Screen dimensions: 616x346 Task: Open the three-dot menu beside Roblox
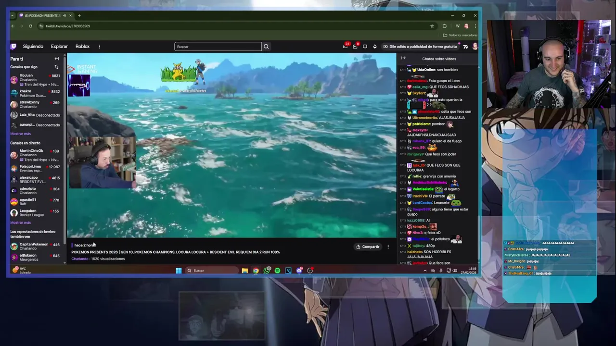pyautogui.click(x=99, y=47)
